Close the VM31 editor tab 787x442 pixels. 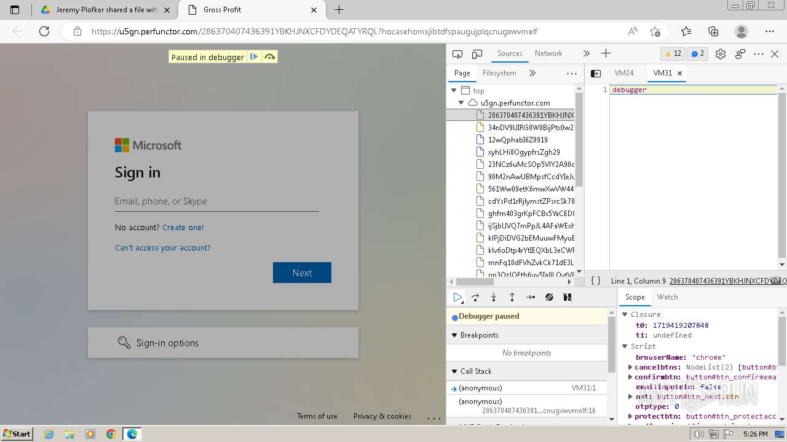pyautogui.click(x=679, y=73)
